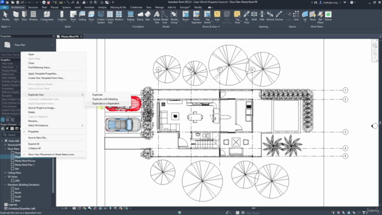Select the Ramp tool

140,16
